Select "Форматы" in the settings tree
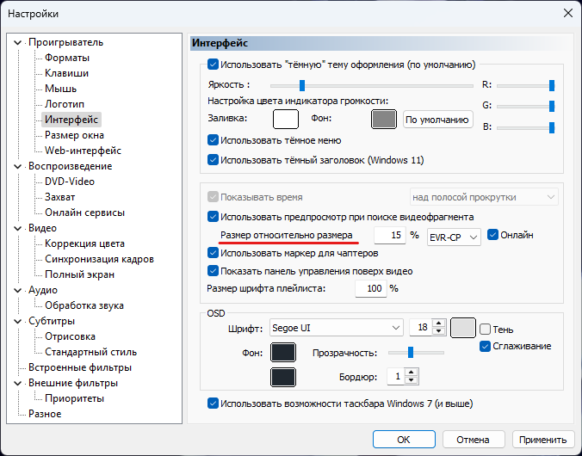 (x=67, y=58)
